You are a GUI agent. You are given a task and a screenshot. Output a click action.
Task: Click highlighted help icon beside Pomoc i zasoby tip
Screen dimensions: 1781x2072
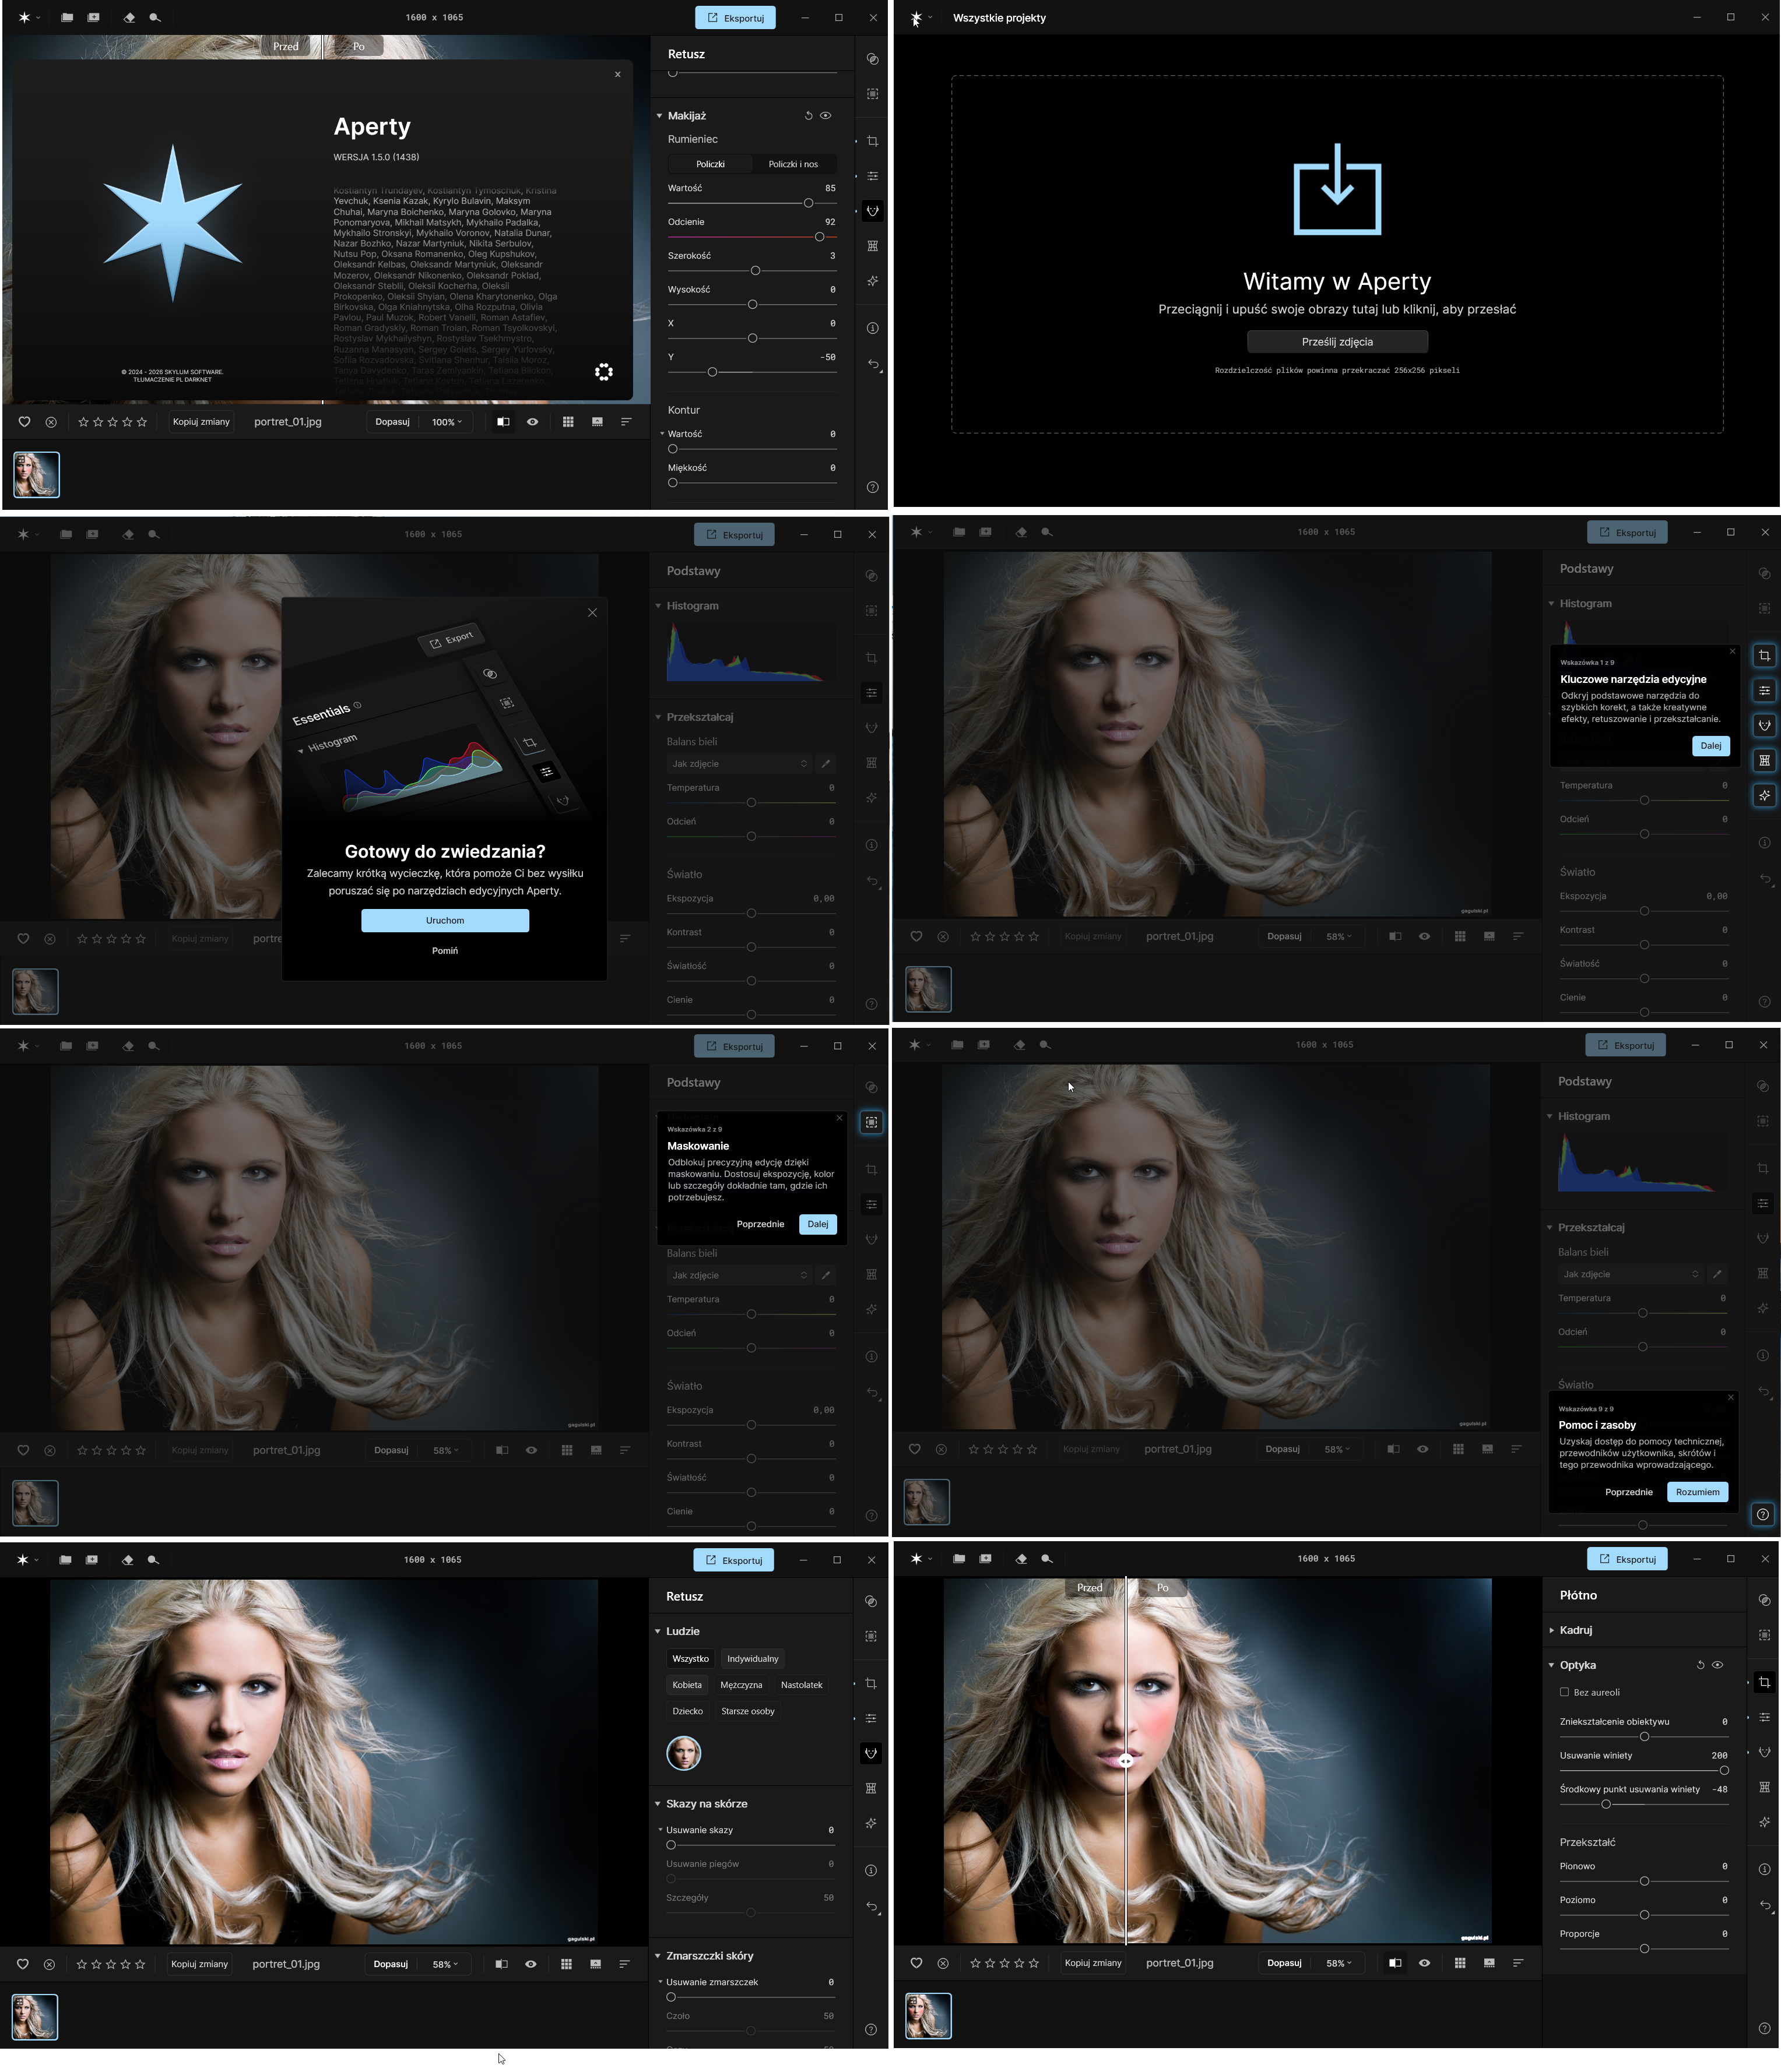pyautogui.click(x=1763, y=1514)
